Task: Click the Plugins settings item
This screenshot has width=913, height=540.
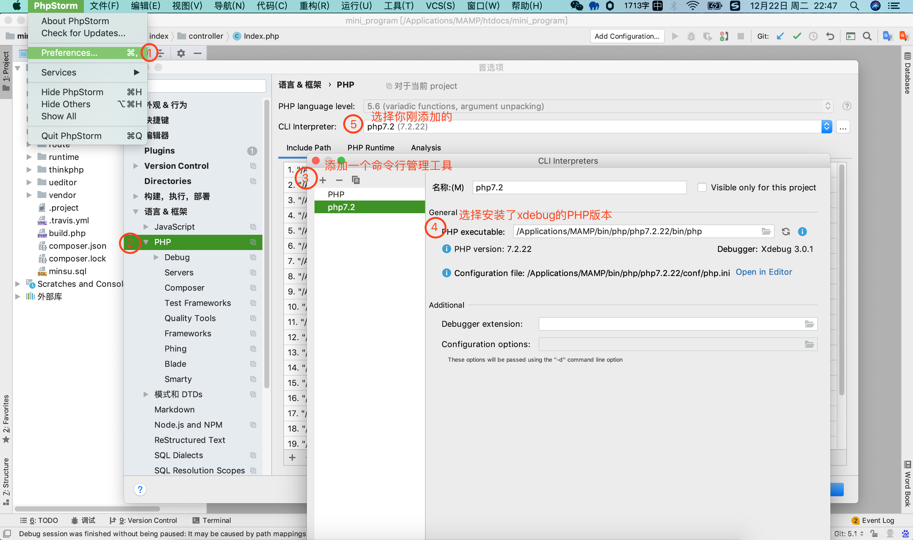Action: click(x=159, y=151)
